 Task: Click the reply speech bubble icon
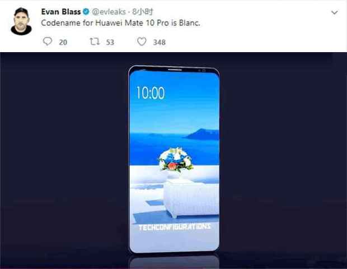(x=48, y=41)
